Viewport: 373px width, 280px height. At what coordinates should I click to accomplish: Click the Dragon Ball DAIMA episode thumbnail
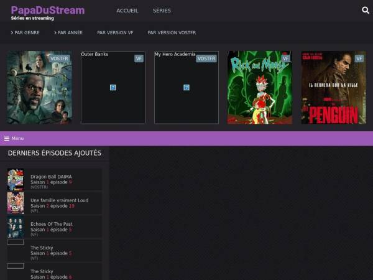[x=16, y=180]
